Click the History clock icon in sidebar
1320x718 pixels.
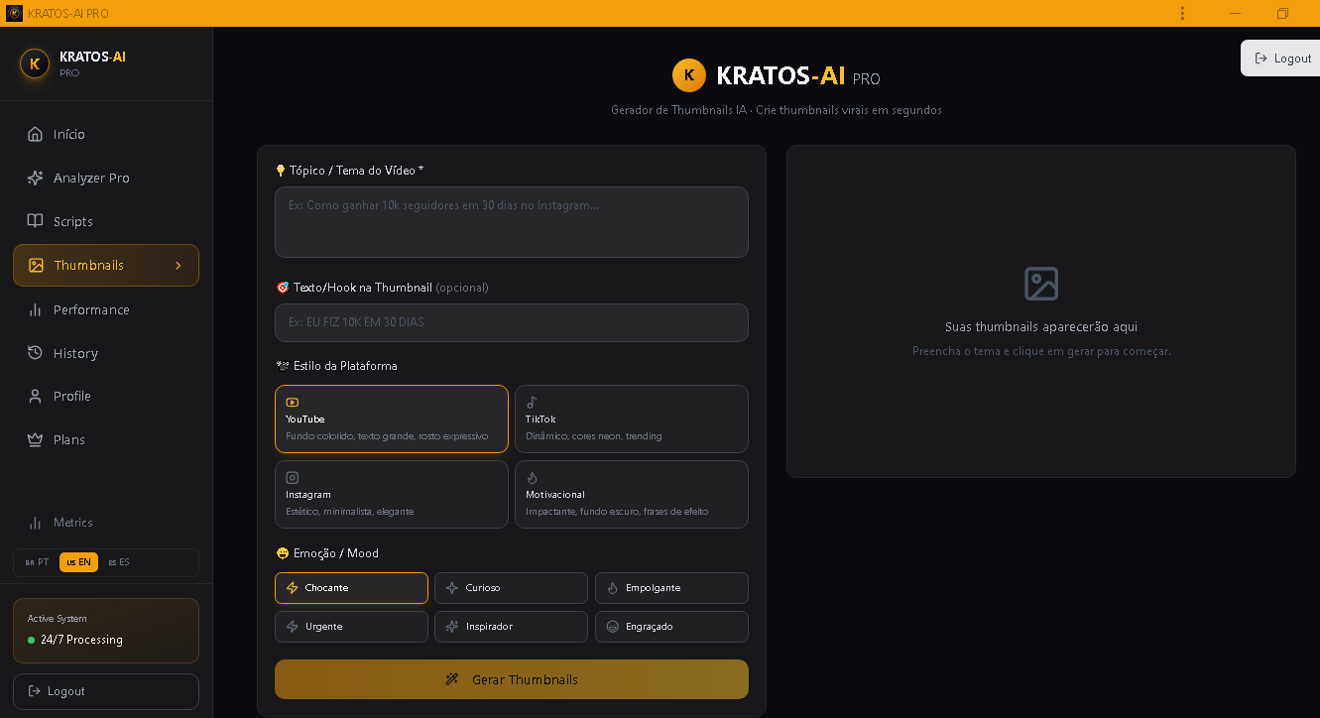[x=36, y=353]
